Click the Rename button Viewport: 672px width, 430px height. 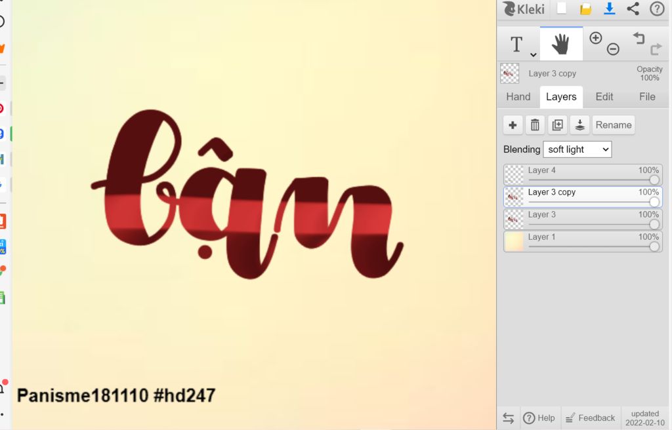coord(614,125)
